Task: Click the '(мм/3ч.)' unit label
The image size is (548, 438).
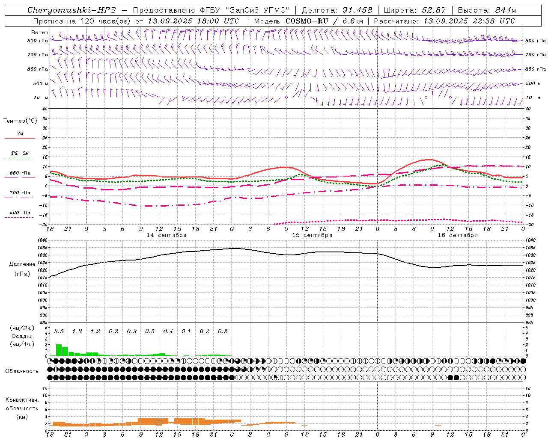Action: pos(22,328)
